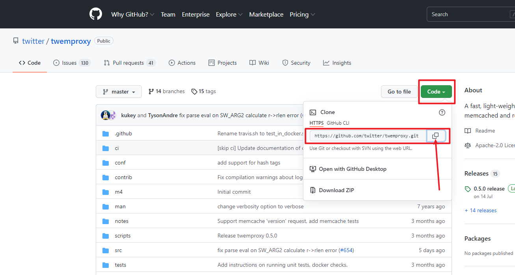This screenshot has height=275, width=515.
Task: Click the 0.5.0 release tag icon
Action: pyautogui.click(x=468, y=189)
